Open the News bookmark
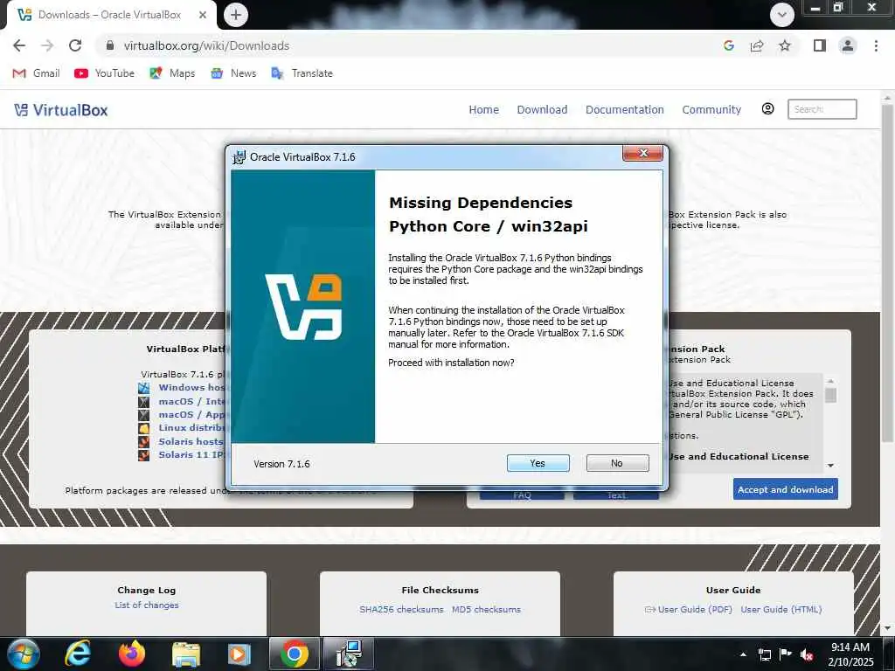895x671 pixels. [233, 73]
